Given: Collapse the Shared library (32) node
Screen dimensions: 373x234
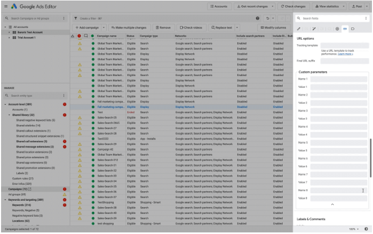Looking at the screenshot, I should coord(10,115).
